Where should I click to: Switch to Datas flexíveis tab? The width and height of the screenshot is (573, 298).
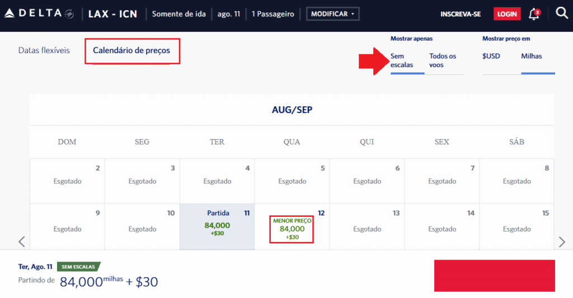pos(44,50)
